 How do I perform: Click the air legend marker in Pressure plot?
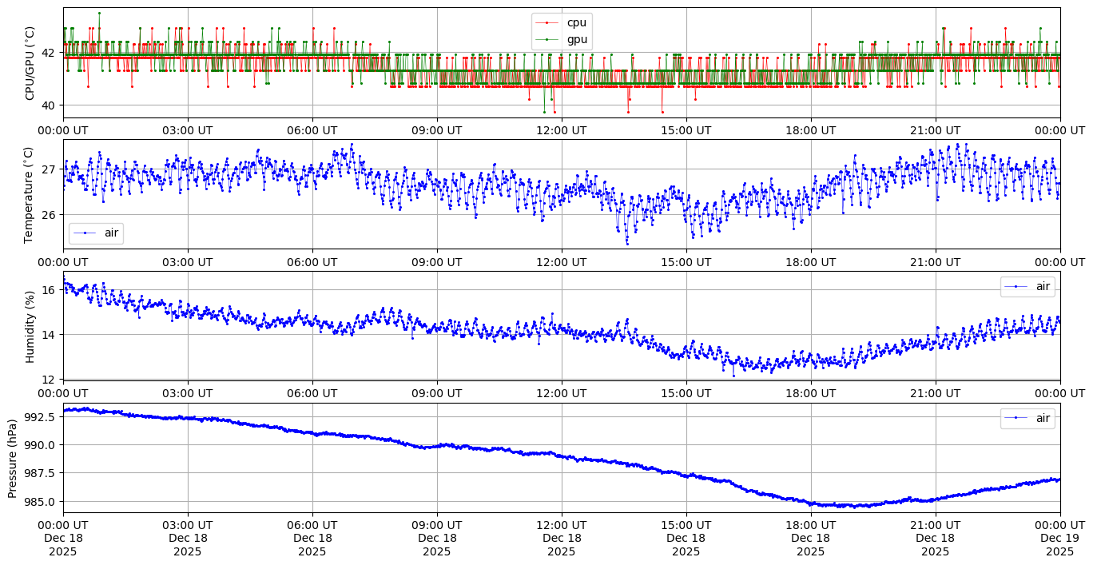1016,418
